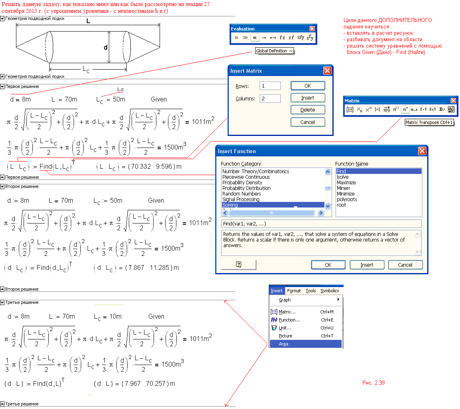Click the bottom 'Геометрия подводной лодки' area marker
Screen dimensions: 460x409
[2, 76]
